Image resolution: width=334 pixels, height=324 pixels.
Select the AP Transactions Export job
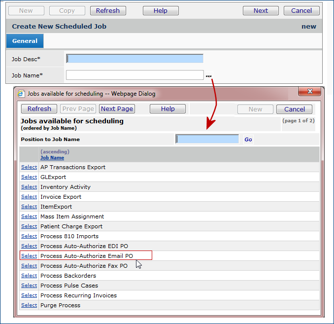(29, 167)
